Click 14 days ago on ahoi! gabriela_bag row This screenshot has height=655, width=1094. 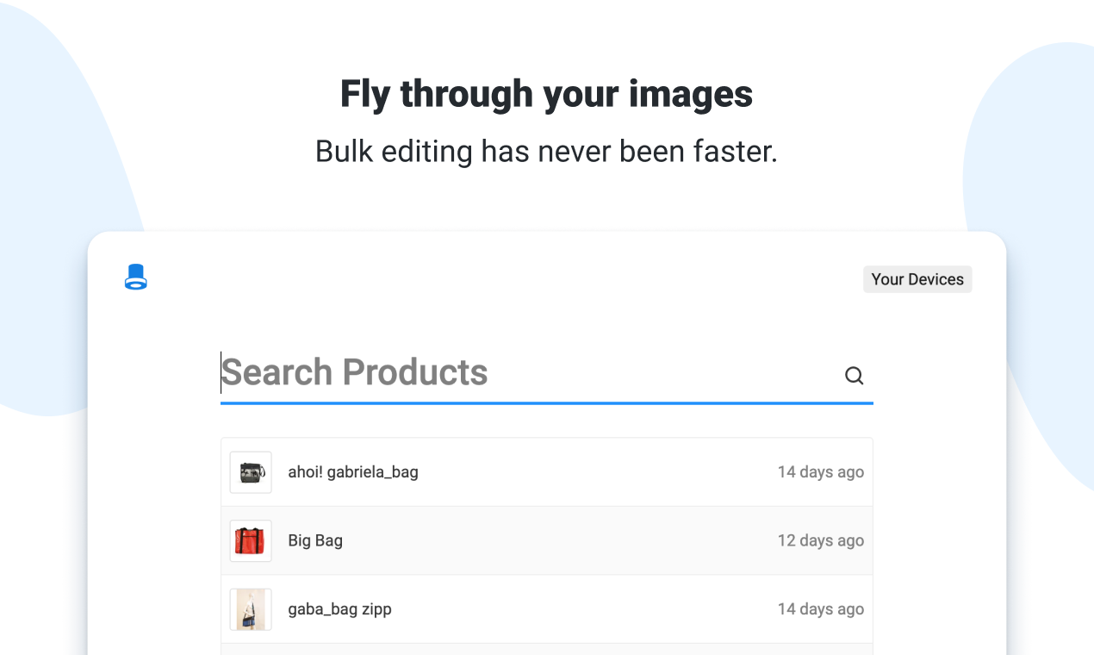[820, 472]
